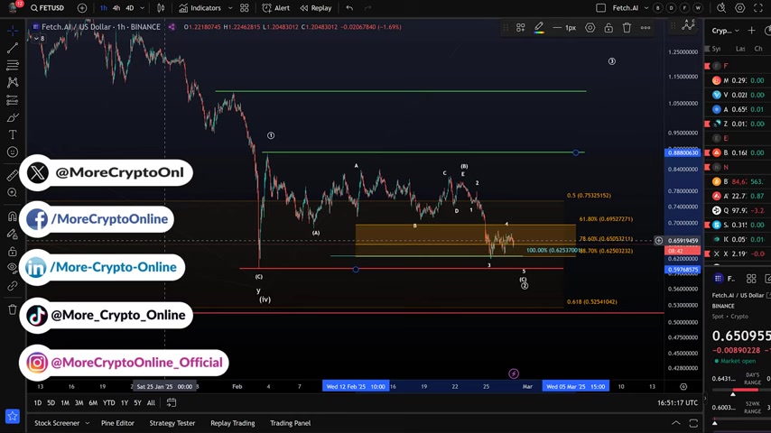This screenshot has width=771, height=433.
Task: Open settings in floating drawing toolbar
Action: pos(590,28)
